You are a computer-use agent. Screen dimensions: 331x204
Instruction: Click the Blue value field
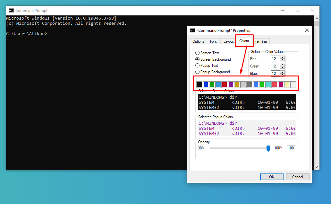pyautogui.click(x=275, y=73)
